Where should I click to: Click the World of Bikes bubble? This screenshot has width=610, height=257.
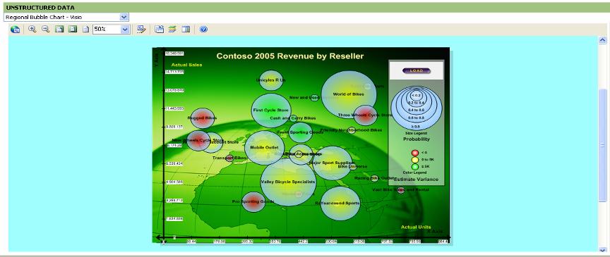click(349, 94)
